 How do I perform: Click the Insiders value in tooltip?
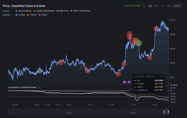point(158,84)
